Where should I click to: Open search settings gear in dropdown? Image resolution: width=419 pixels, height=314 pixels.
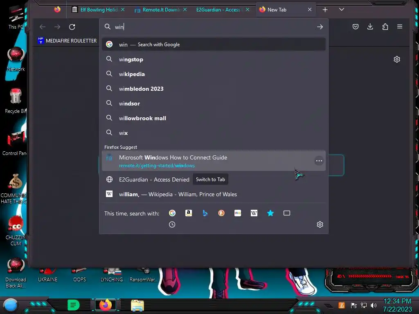pos(320,224)
